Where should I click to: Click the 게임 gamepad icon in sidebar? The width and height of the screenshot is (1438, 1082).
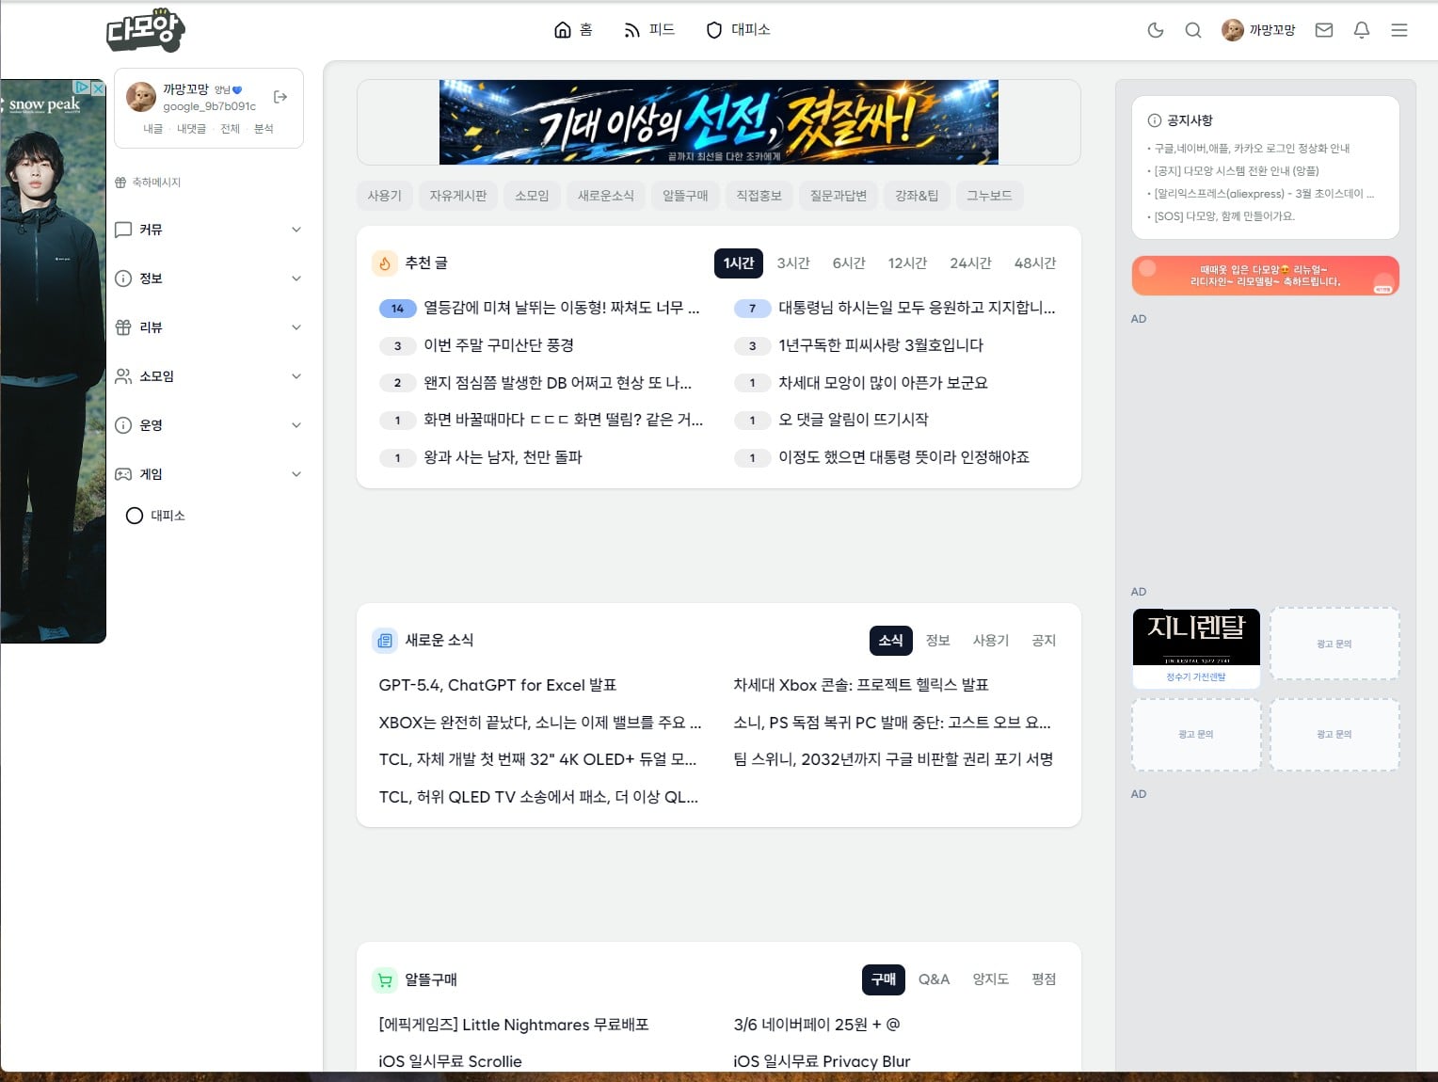(123, 474)
